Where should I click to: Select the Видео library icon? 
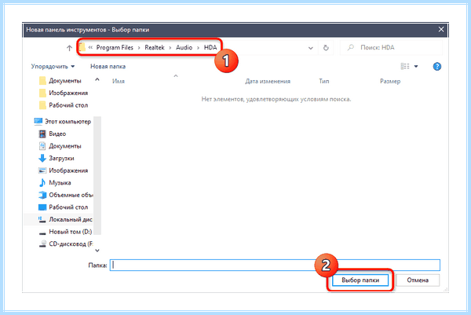coord(42,134)
